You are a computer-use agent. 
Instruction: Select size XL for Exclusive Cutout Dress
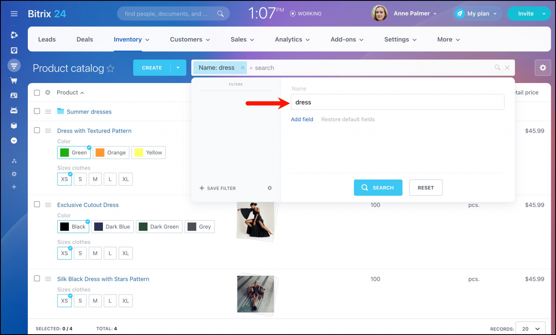(126, 253)
